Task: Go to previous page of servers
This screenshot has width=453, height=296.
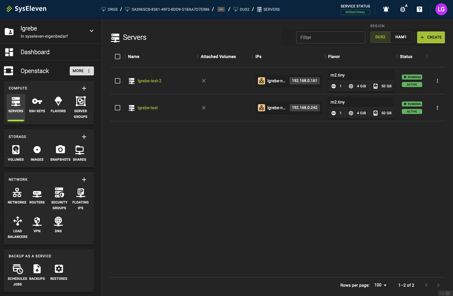Action: [x=426, y=285]
